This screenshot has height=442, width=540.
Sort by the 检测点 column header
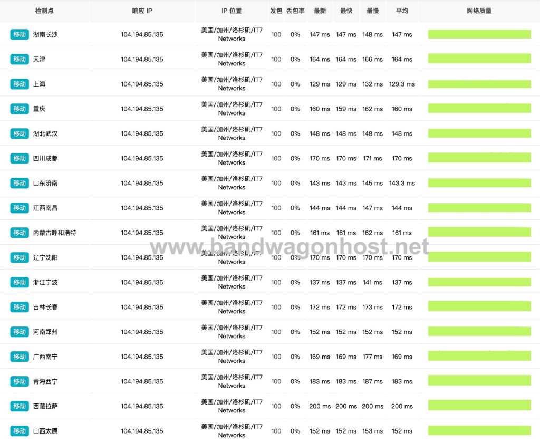click(44, 11)
